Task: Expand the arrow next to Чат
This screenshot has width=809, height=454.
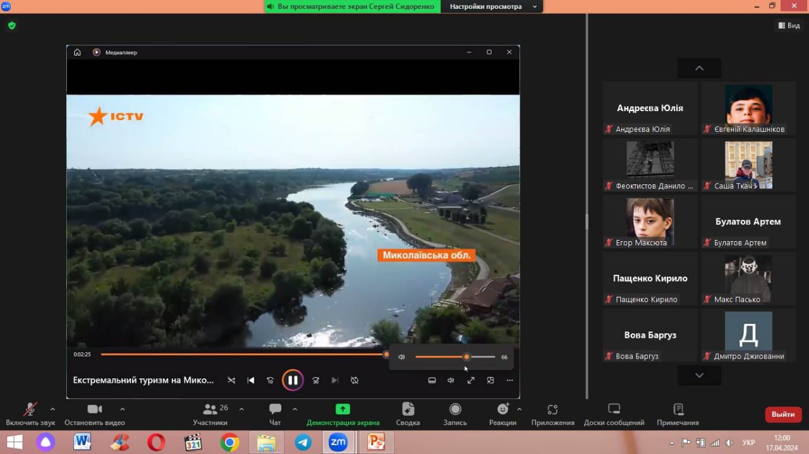Action: 295,409
